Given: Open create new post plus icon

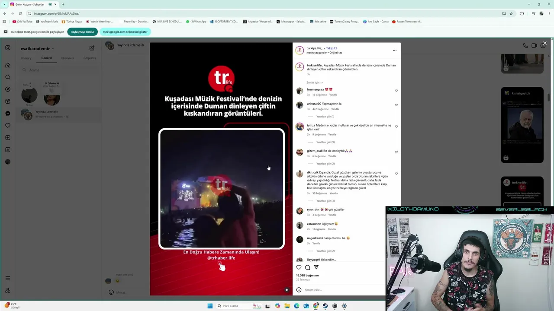Looking at the screenshot, I should coord(8,138).
